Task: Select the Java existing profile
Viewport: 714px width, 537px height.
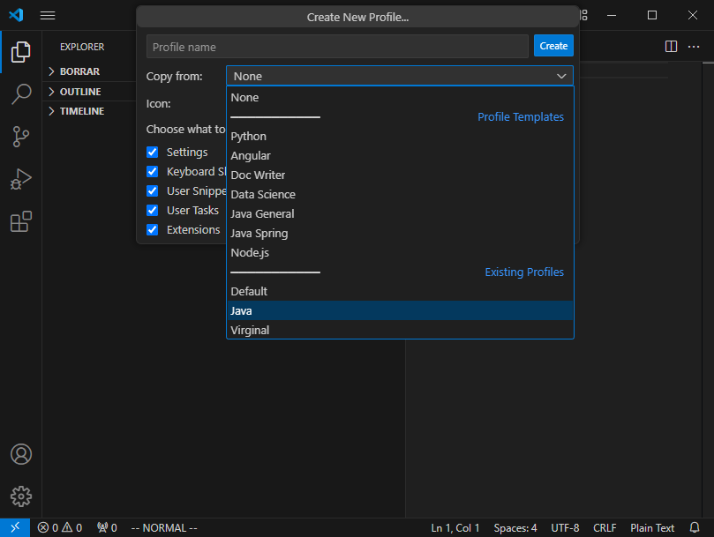Action: pyautogui.click(x=400, y=310)
